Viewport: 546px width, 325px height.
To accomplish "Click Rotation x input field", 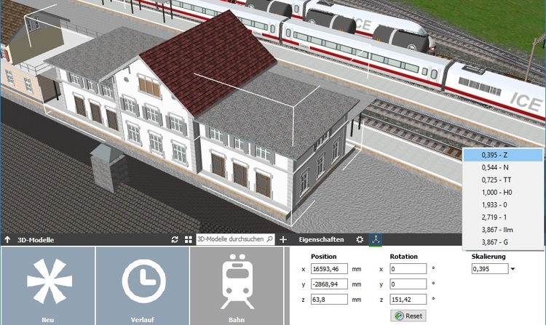I will 408,269.
